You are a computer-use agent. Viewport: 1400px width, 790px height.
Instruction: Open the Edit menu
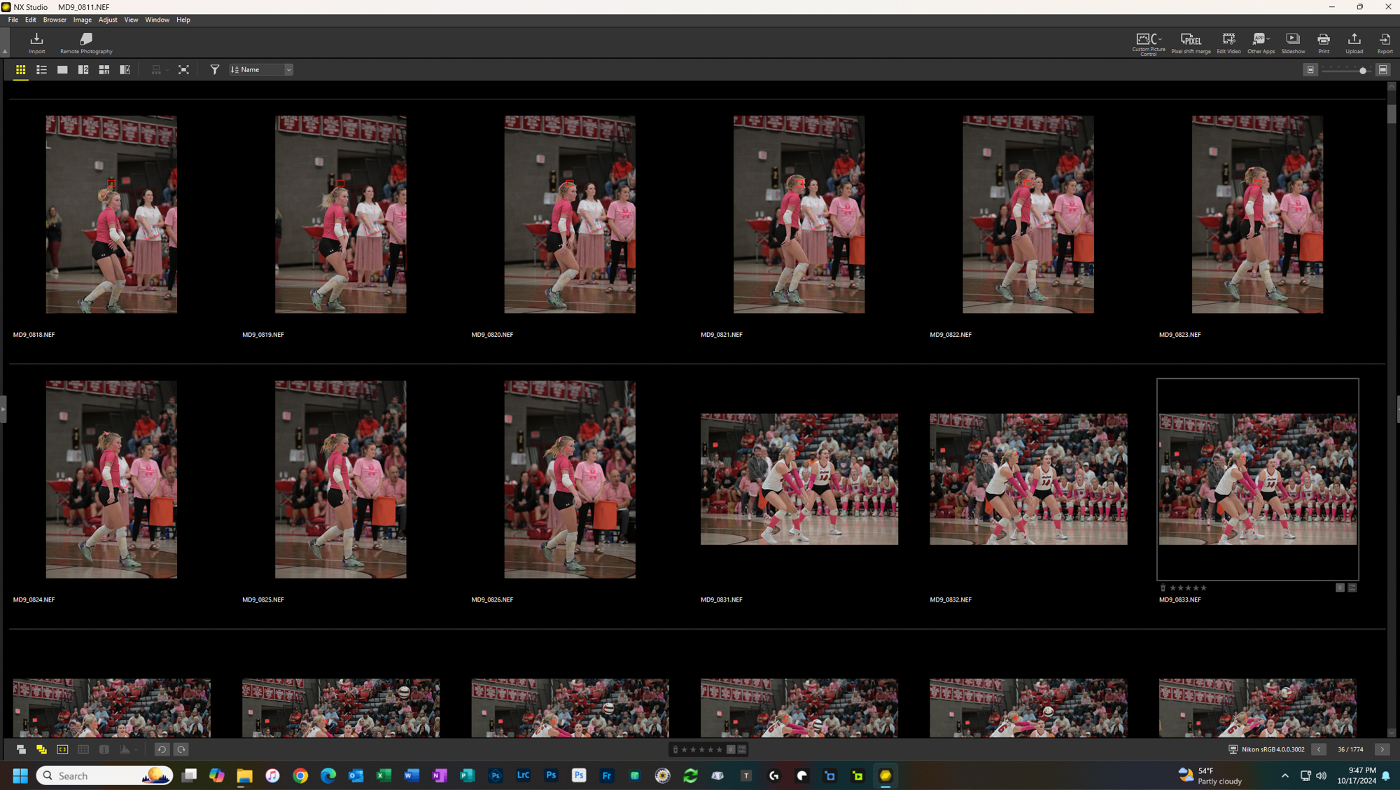[31, 20]
